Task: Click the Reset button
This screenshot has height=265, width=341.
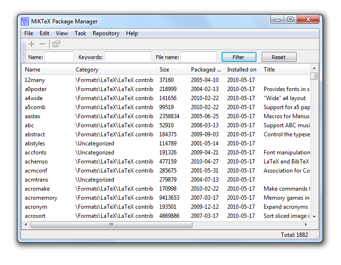Action: (x=279, y=57)
